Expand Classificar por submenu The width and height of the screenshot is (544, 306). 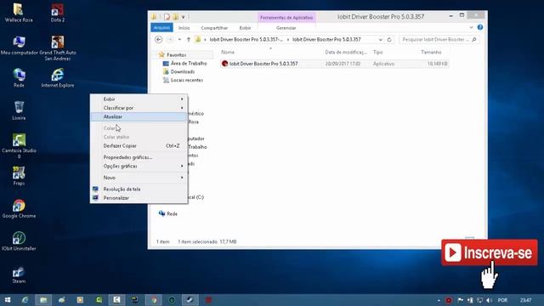139,108
